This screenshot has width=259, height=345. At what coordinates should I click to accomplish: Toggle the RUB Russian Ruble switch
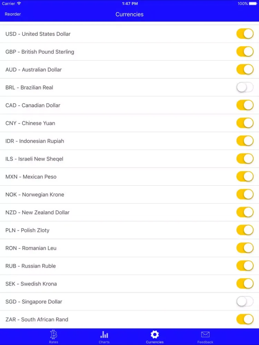[x=245, y=266]
